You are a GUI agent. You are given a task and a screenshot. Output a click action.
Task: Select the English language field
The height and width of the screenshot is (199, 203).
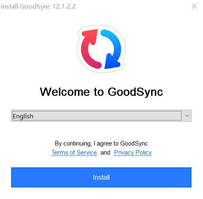101,116
